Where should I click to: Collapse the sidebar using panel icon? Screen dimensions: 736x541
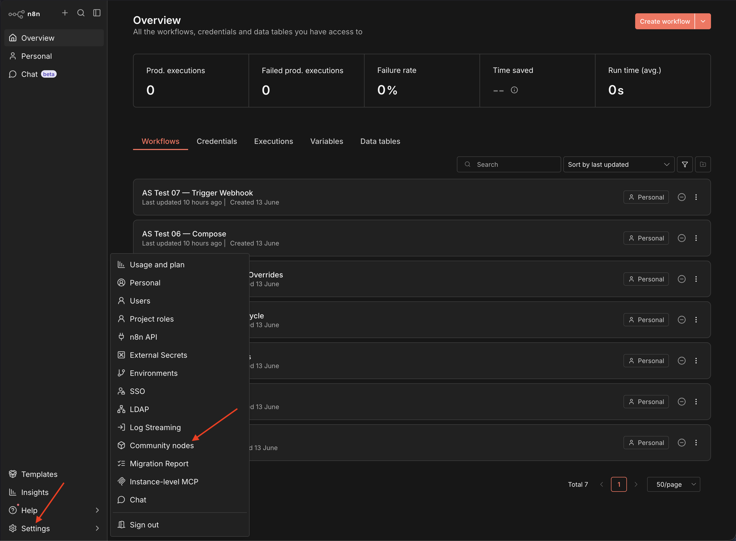[97, 13]
